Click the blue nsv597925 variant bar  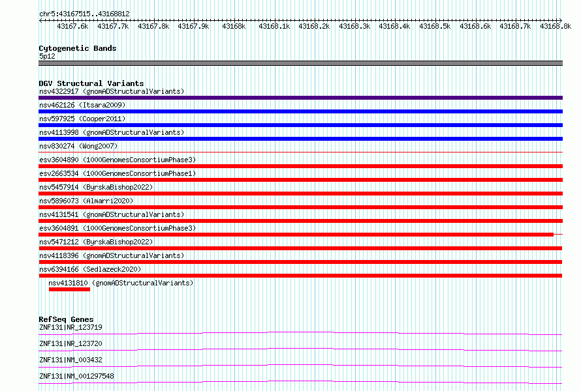(x=300, y=125)
